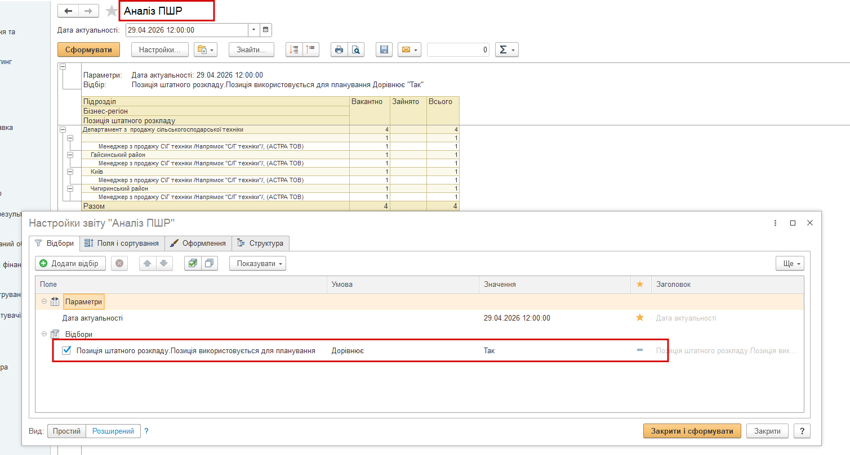Open the Показувати dropdown
The height and width of the screenshot is (455, 850).
[x=257, y=263]
